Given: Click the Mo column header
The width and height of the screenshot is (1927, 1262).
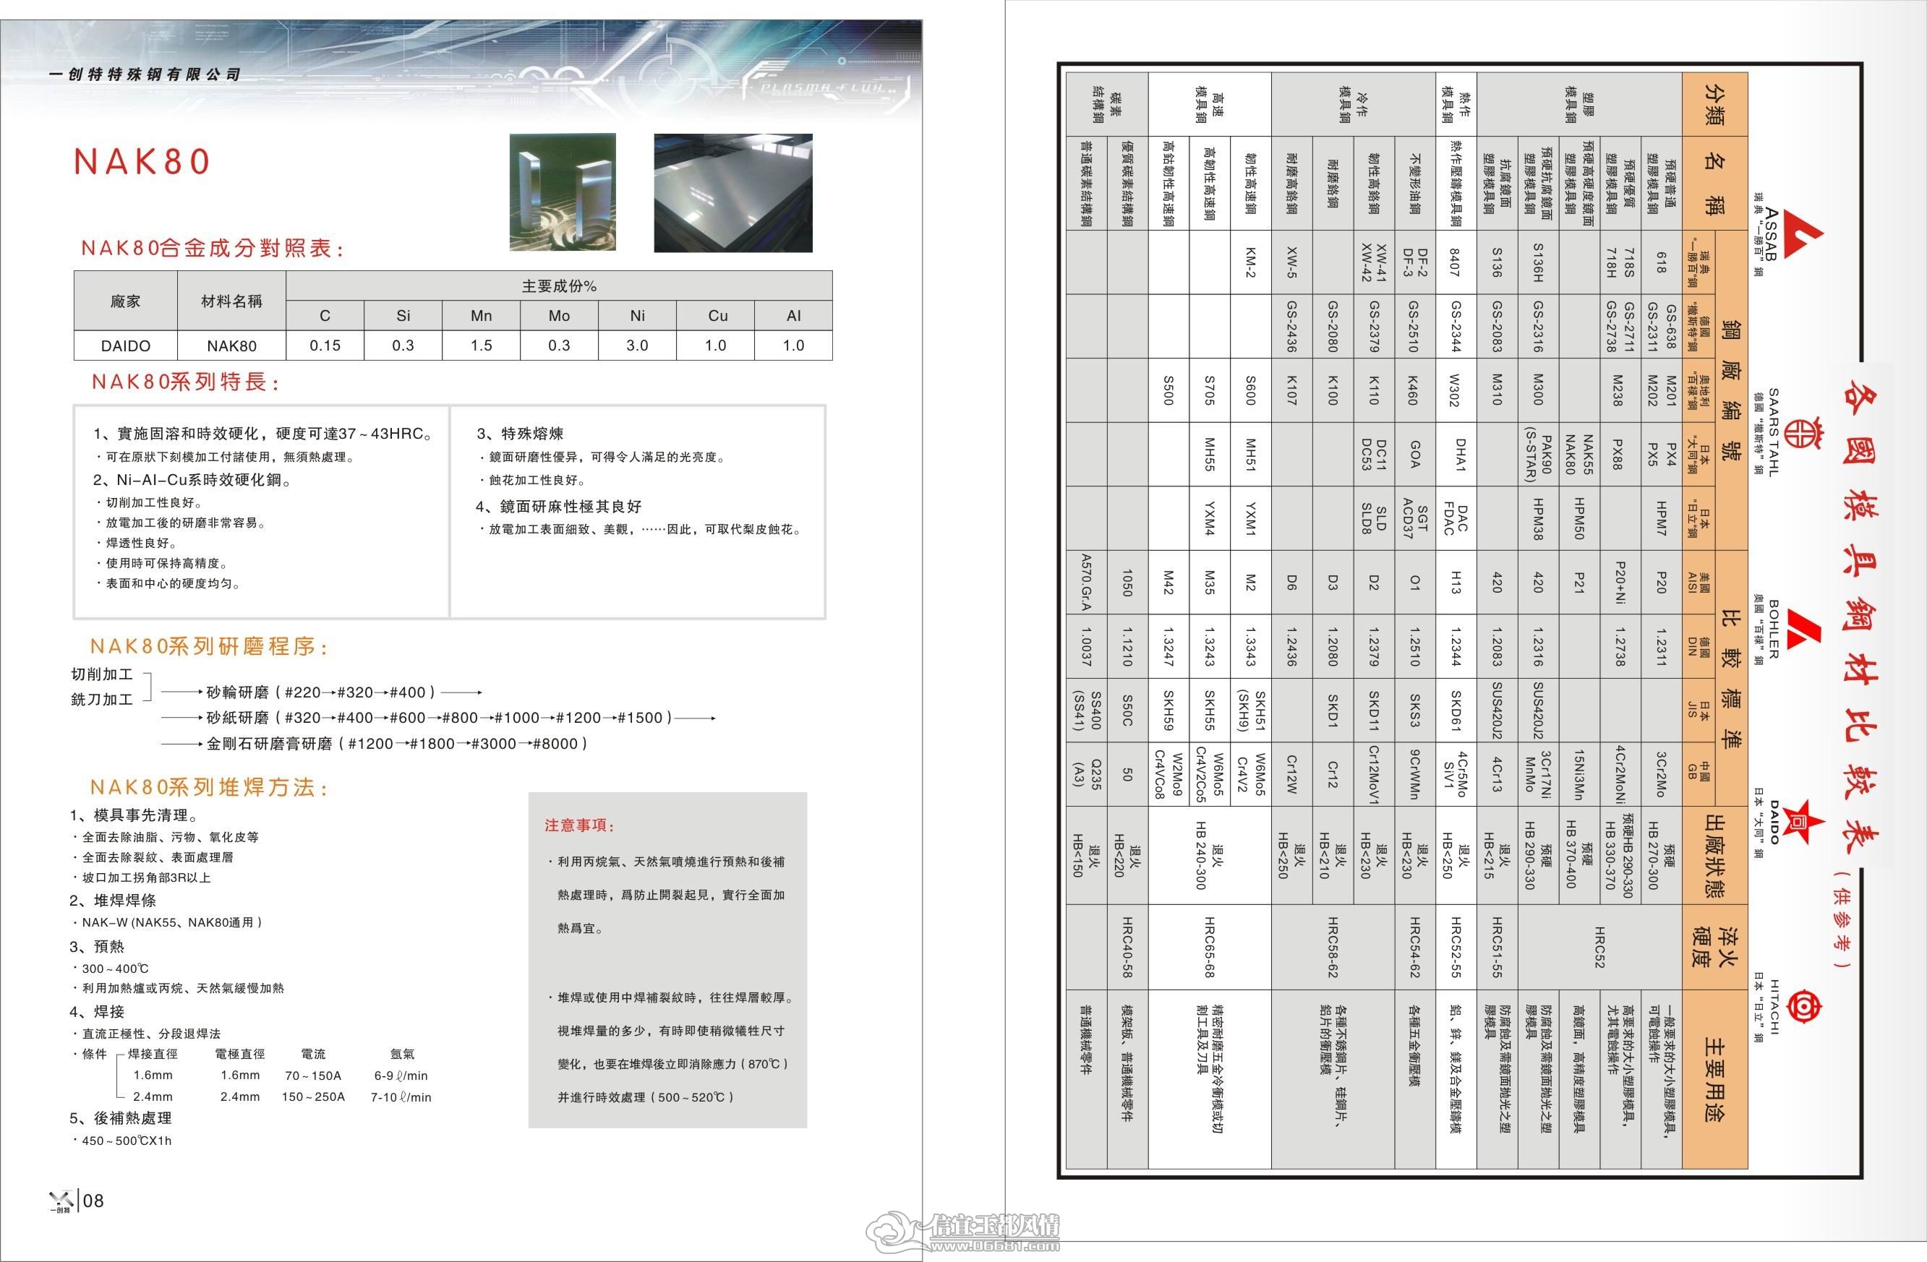Looking at the screenshot, I should click(x=559, y=316).
